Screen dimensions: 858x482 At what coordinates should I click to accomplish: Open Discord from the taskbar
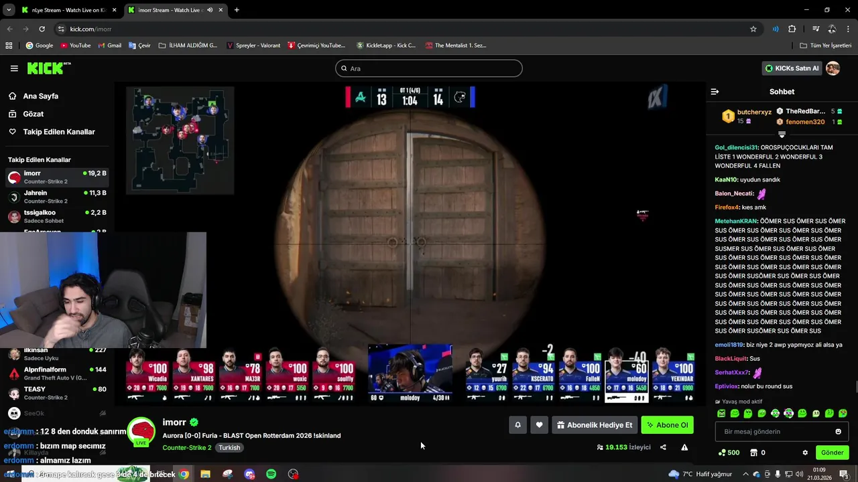249,474
